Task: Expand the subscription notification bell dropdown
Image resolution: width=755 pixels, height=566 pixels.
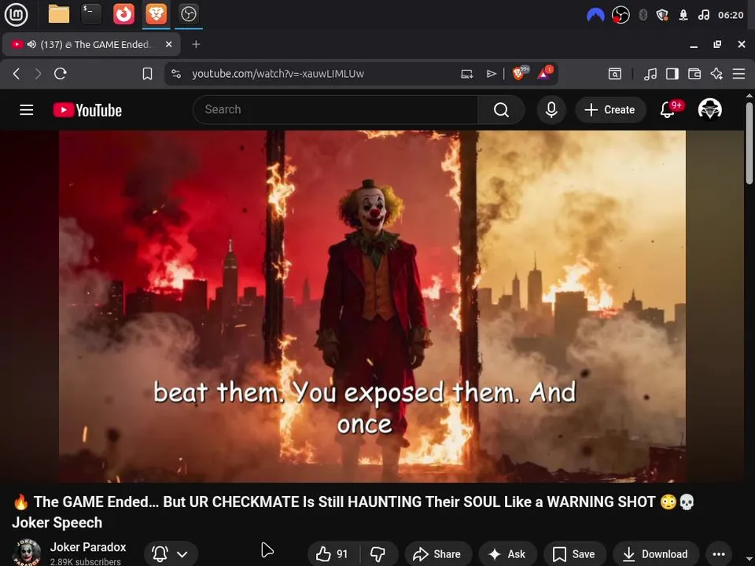Action: 171,554
